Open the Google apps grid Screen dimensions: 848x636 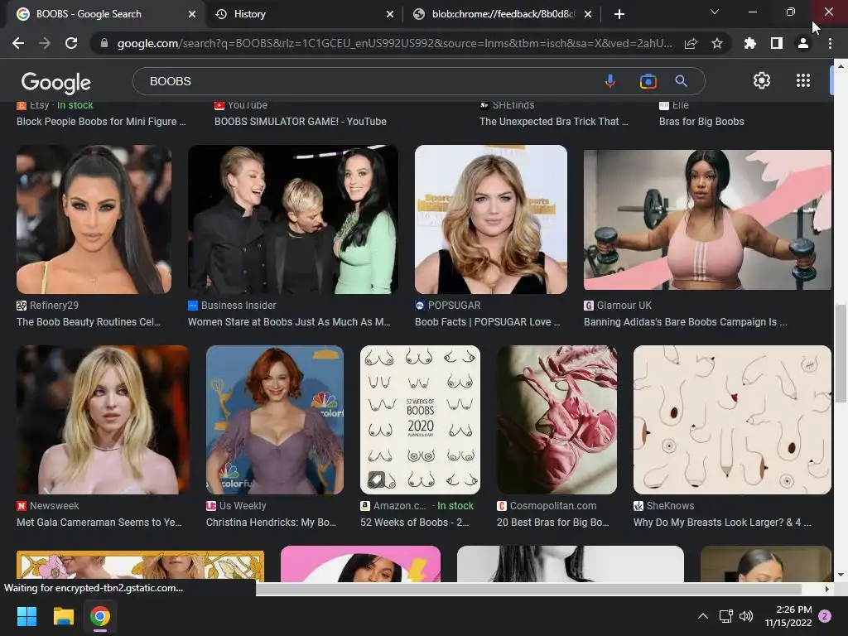click(803, 80)
